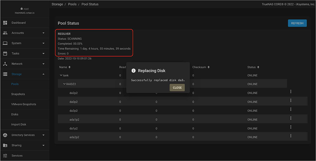Viewport: 316px width, 161px height.
Task: Sort table by Status column
Action: coord(253,67)
